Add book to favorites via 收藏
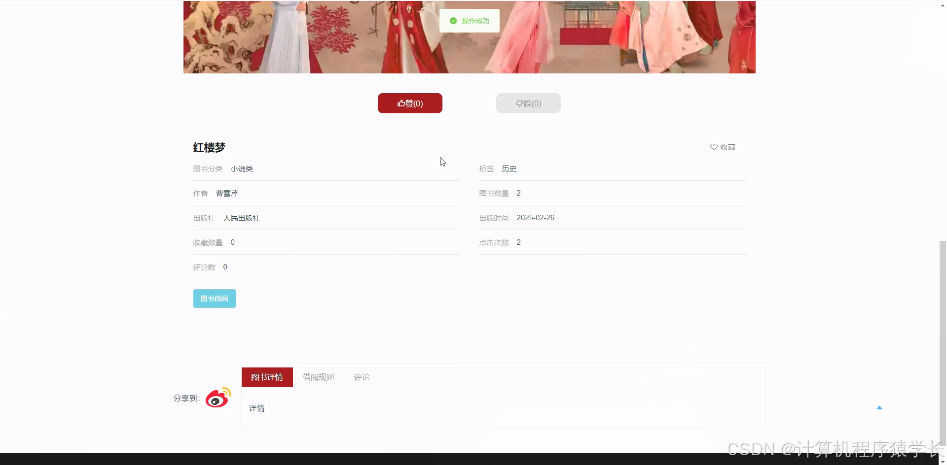This screenshot has height=465, width=947. click(723, 147)
